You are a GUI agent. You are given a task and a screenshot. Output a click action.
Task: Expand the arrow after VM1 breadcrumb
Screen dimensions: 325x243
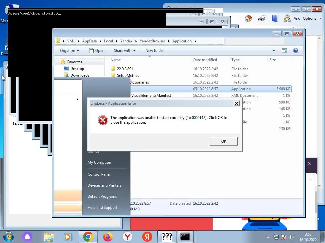(79, 41)
